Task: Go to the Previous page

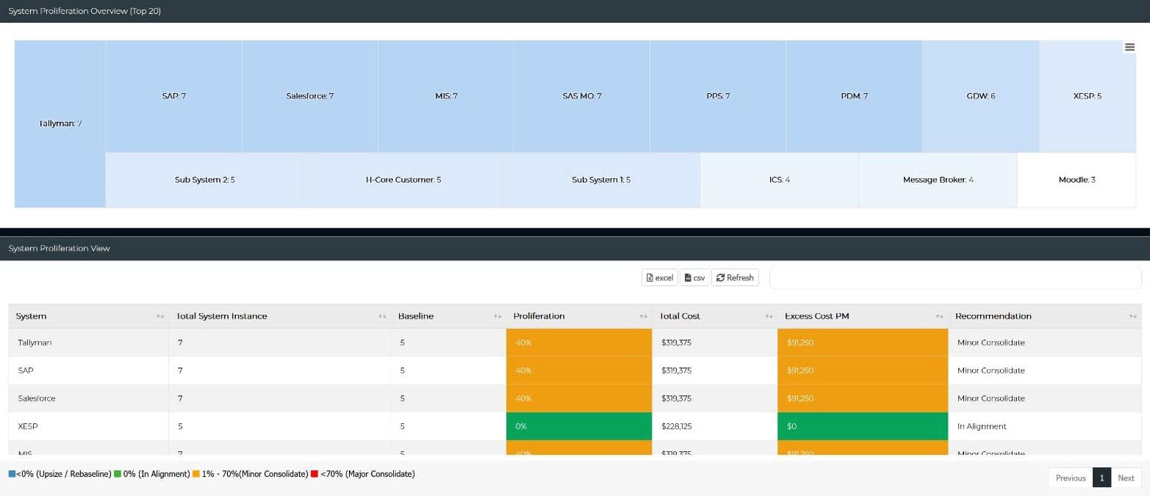Action: point(1071,478)
